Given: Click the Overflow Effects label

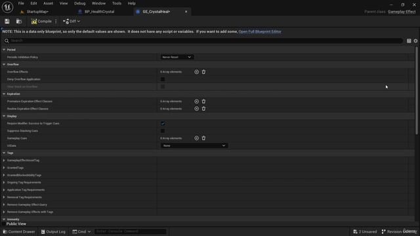Looking at the screenshot, I should coord(18,72).
